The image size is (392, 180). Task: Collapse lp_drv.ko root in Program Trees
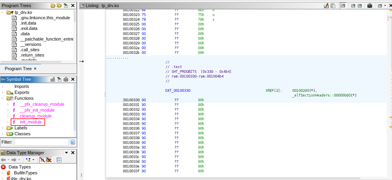(3, 12)
